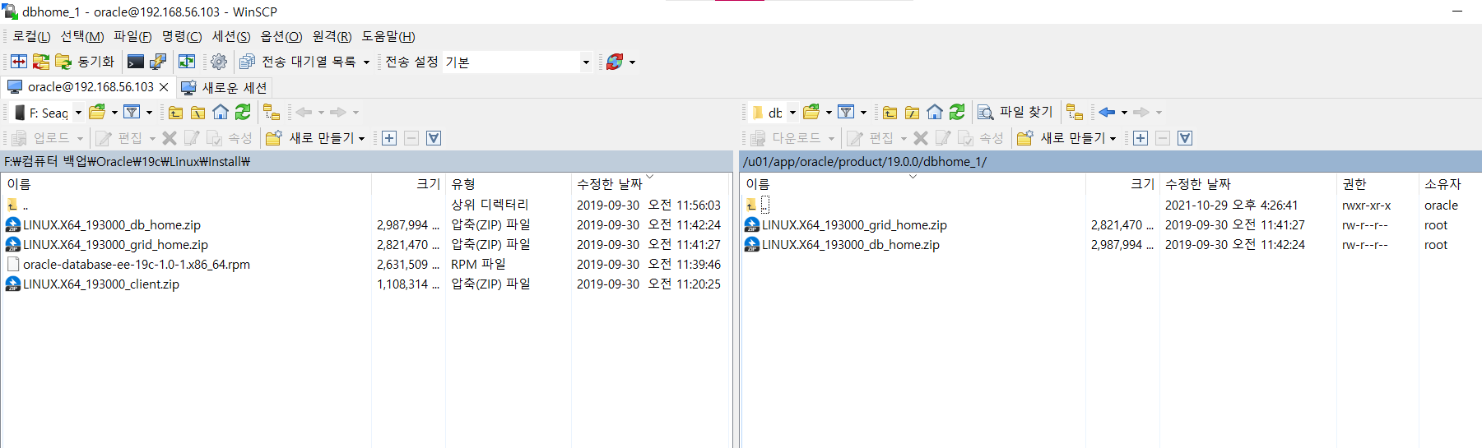This screenshot has width=1482, height=448.
Task: Expand the 전송 대기열 목록 dropdown arrow
Action: click(366, 62)
